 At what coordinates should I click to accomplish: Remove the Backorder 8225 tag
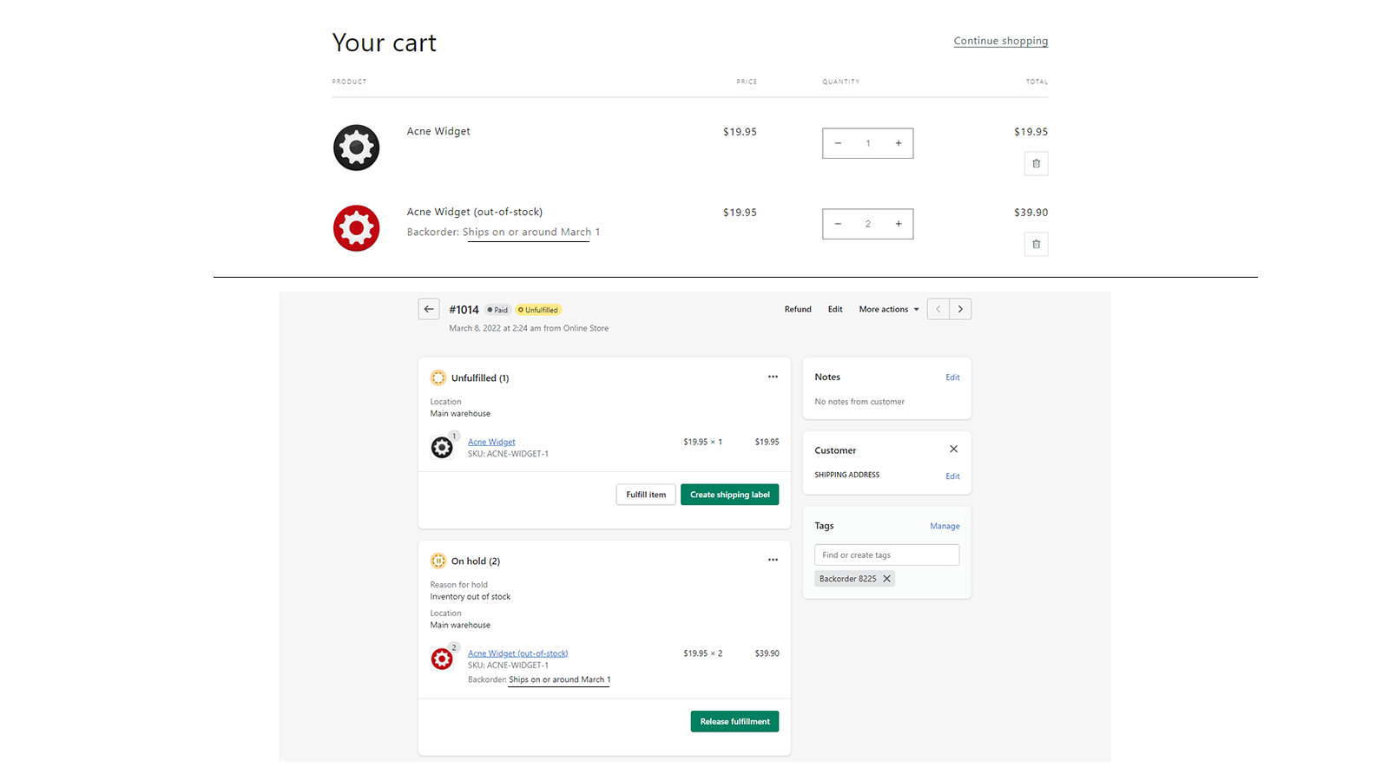coord(886,579)
